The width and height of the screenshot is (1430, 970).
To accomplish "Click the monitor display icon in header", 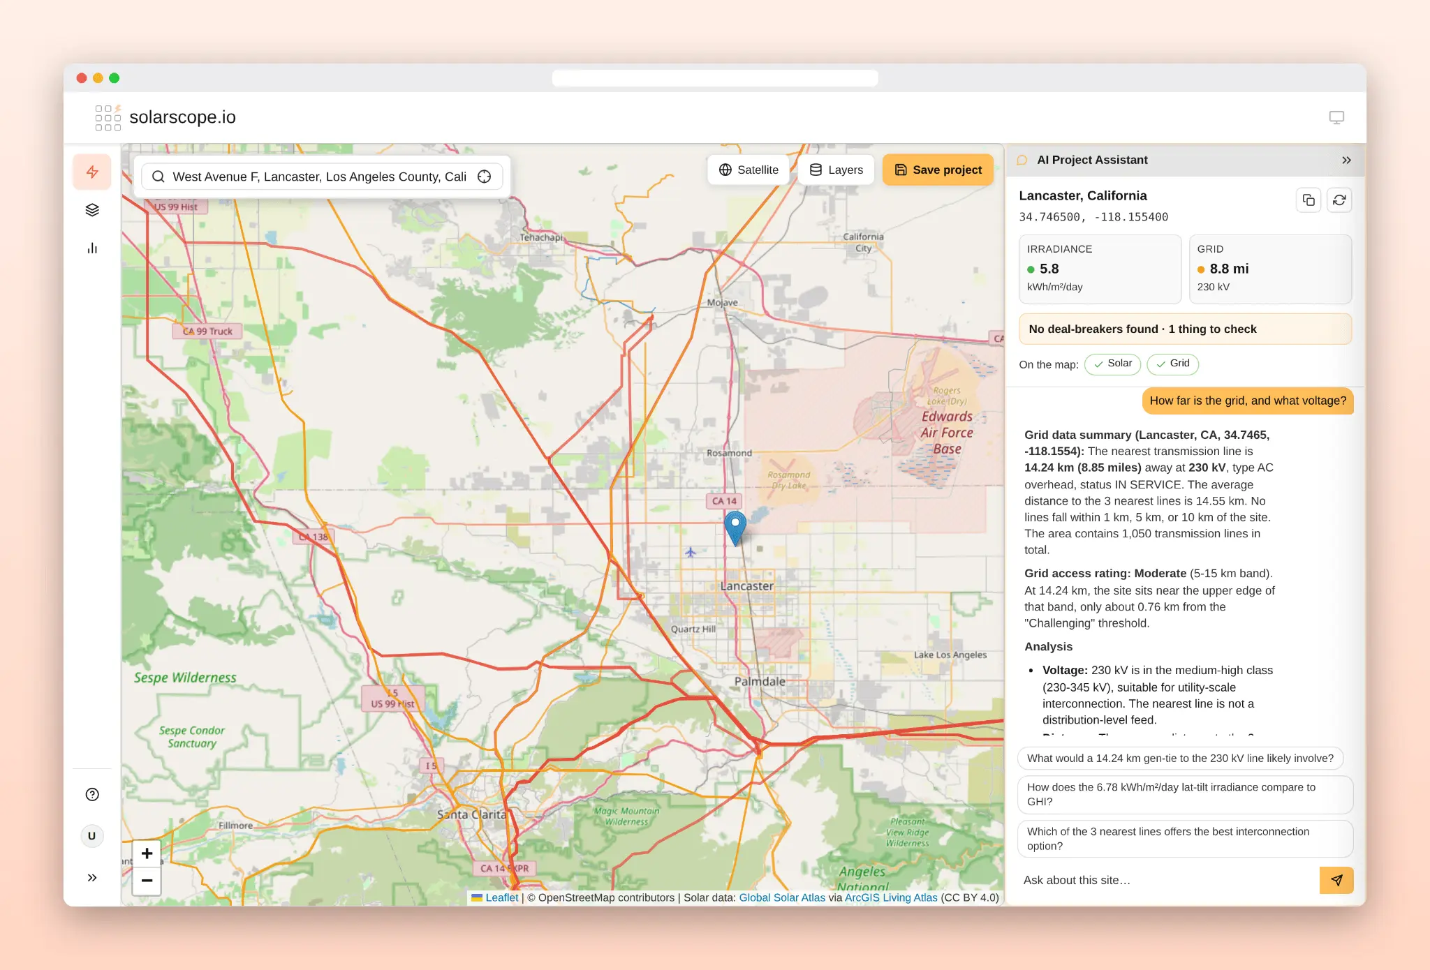I will pos(1336,117).
